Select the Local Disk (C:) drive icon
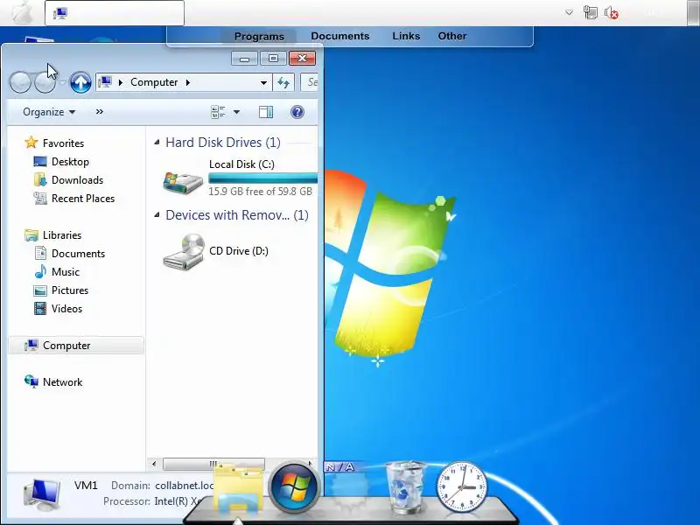Image resolution: width=700 pixels, height=525 pixels. tap(183, 182)
